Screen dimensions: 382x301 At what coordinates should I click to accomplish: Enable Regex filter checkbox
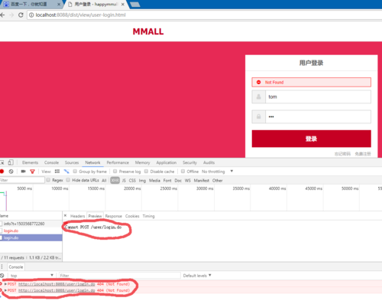(x=48, y=180)
